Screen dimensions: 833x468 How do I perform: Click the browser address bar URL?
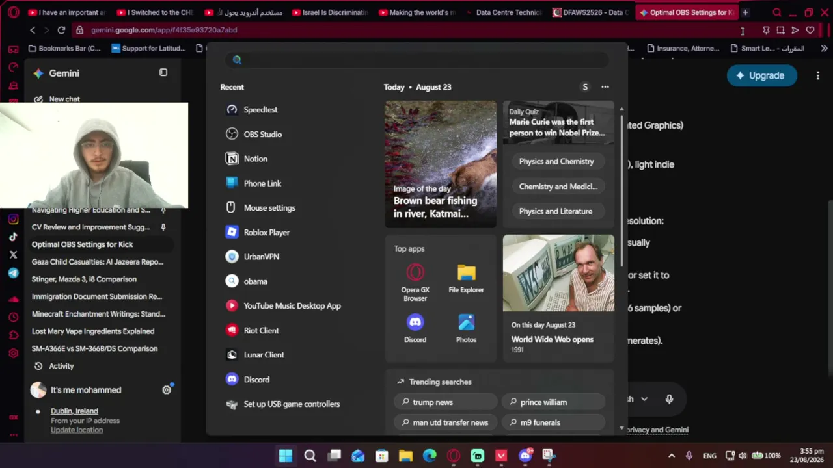164,30
